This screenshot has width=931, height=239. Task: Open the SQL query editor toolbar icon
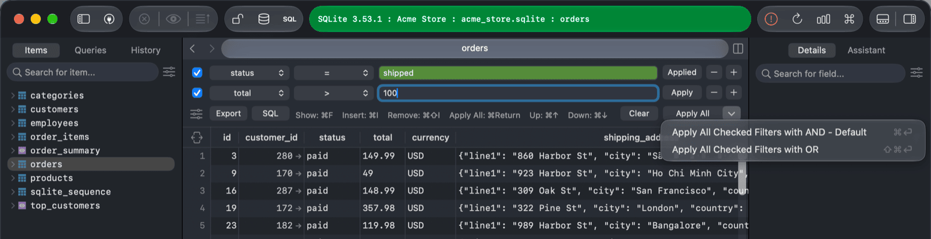(x=290, y=19)
